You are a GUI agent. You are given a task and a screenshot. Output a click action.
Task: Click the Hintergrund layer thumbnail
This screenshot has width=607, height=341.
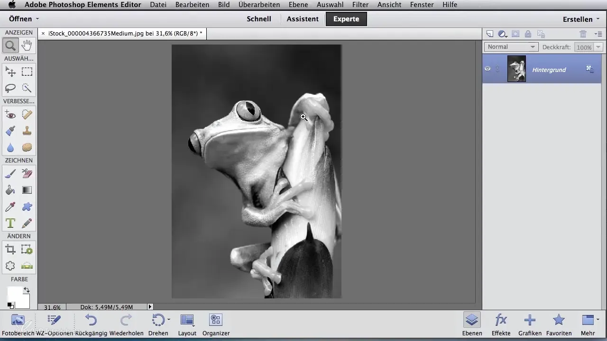[x=516, y=69]
